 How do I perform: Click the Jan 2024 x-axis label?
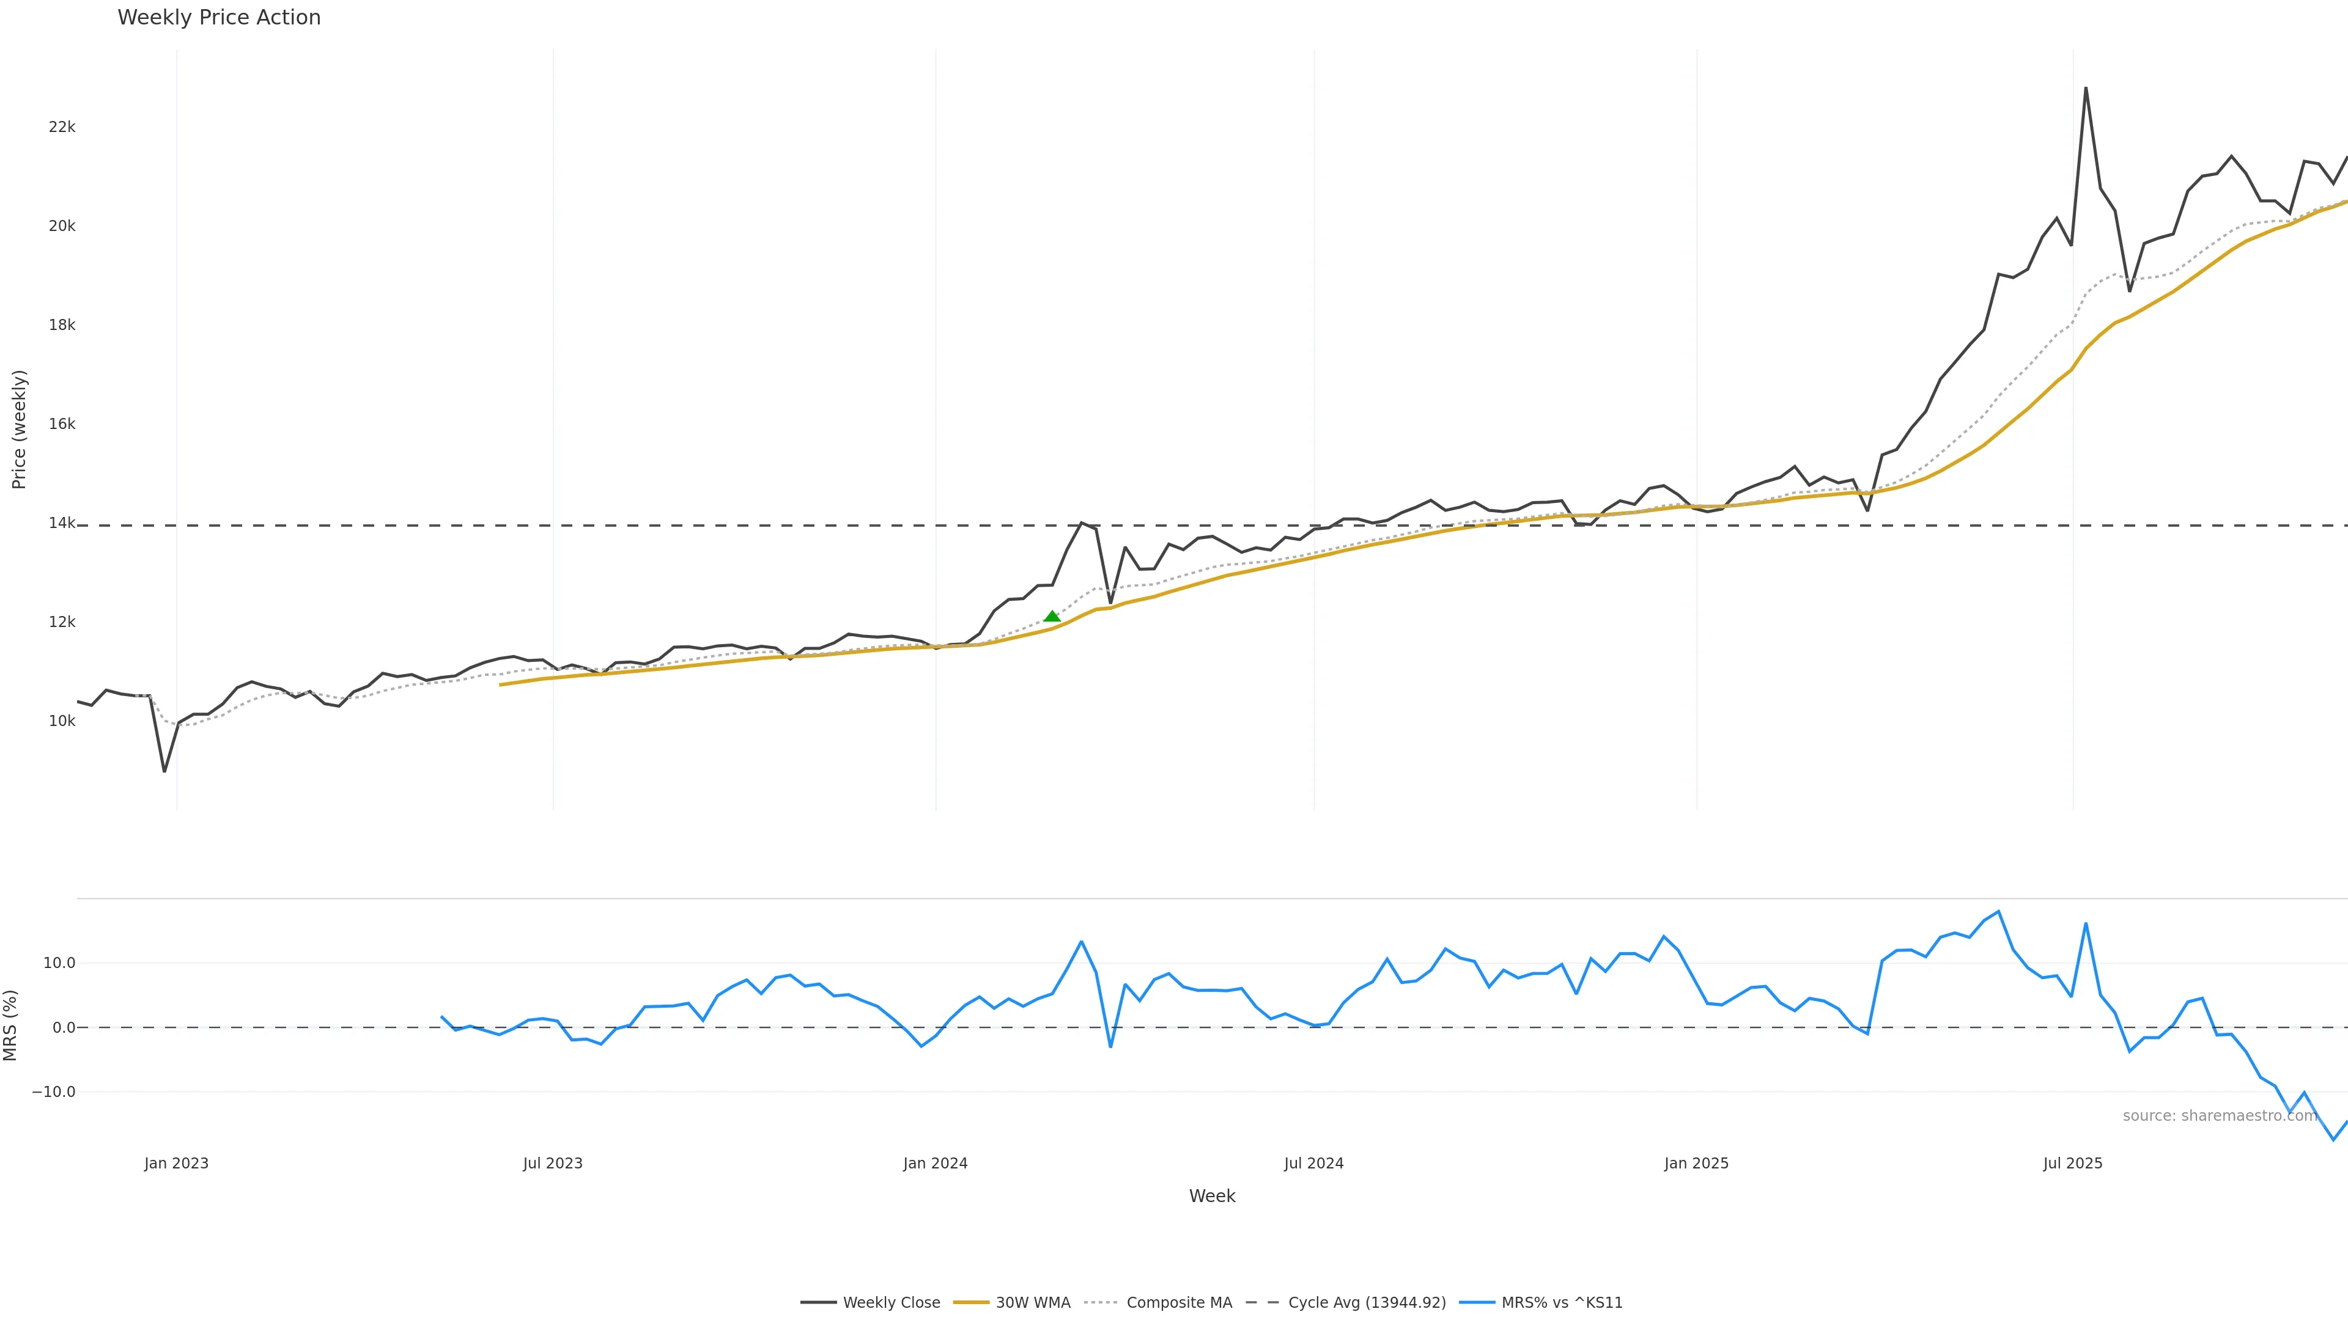935,1164
